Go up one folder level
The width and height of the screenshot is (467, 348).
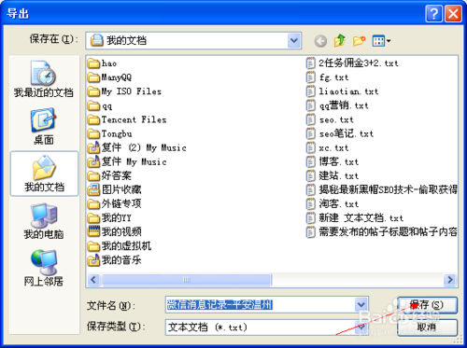[340, 40]
